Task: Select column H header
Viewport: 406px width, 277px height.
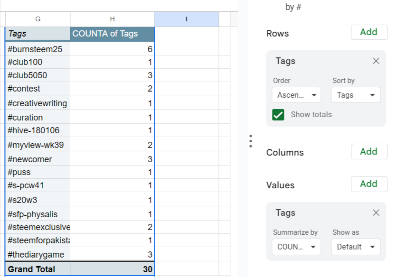Action: [x=112, y=19]
